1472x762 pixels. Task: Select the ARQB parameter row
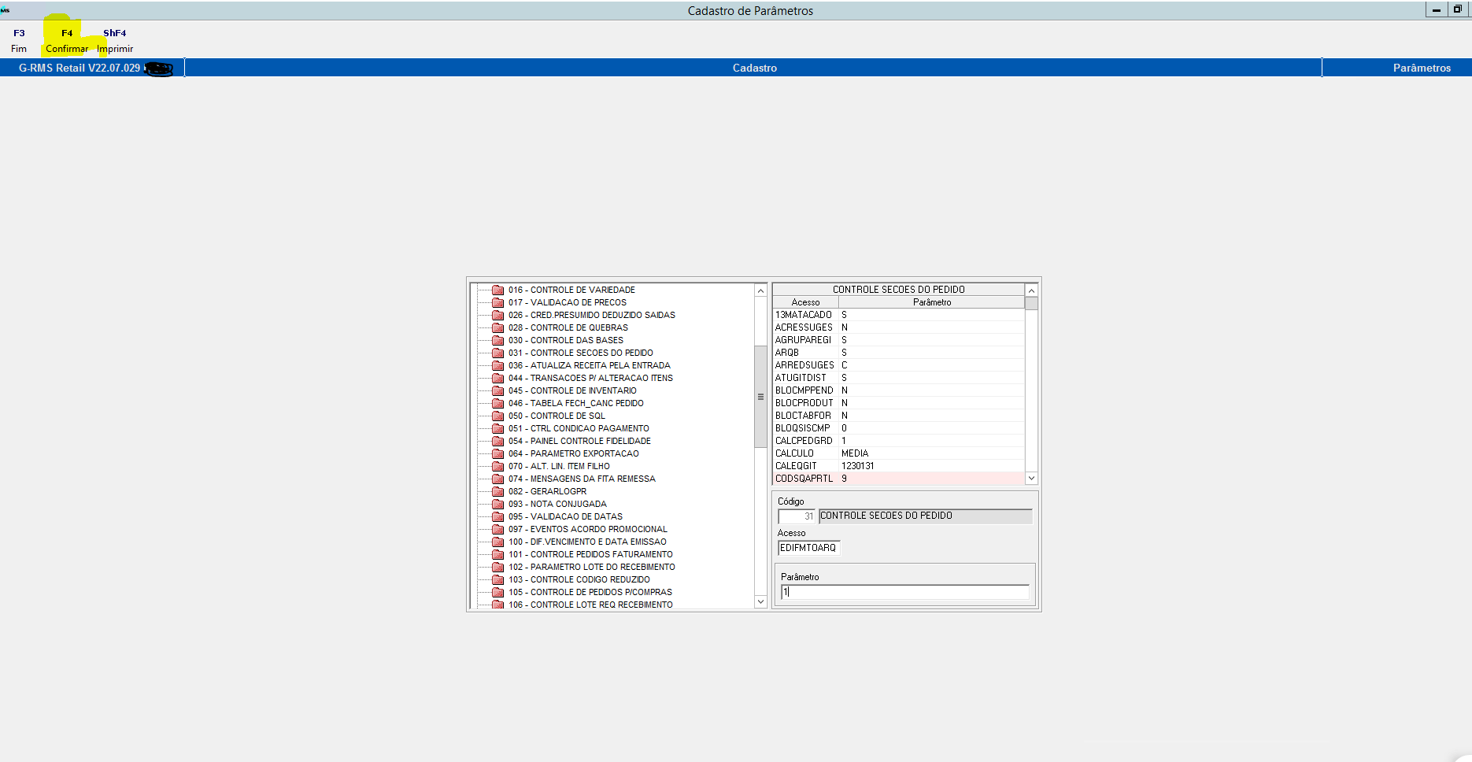899,353
